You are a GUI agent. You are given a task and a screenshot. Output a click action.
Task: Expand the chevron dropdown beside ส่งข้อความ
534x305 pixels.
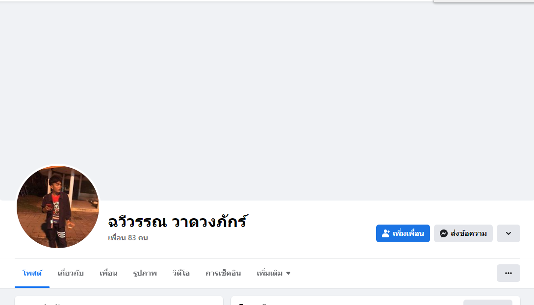(x=508, y=233)
